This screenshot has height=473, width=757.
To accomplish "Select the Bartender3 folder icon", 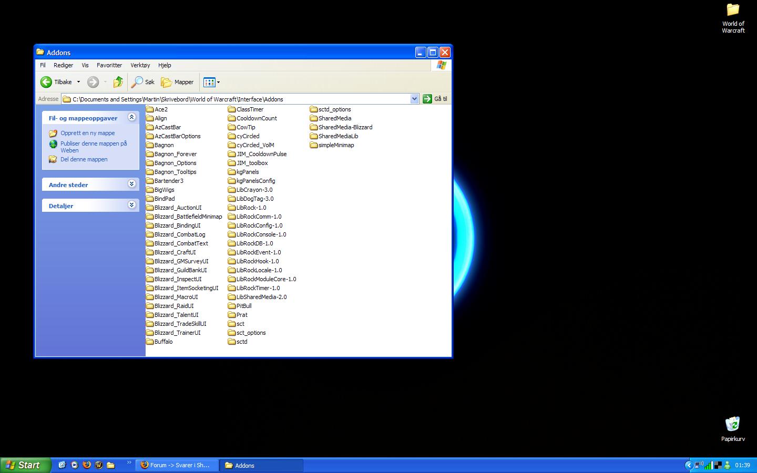I will click(x=150, y=181).
